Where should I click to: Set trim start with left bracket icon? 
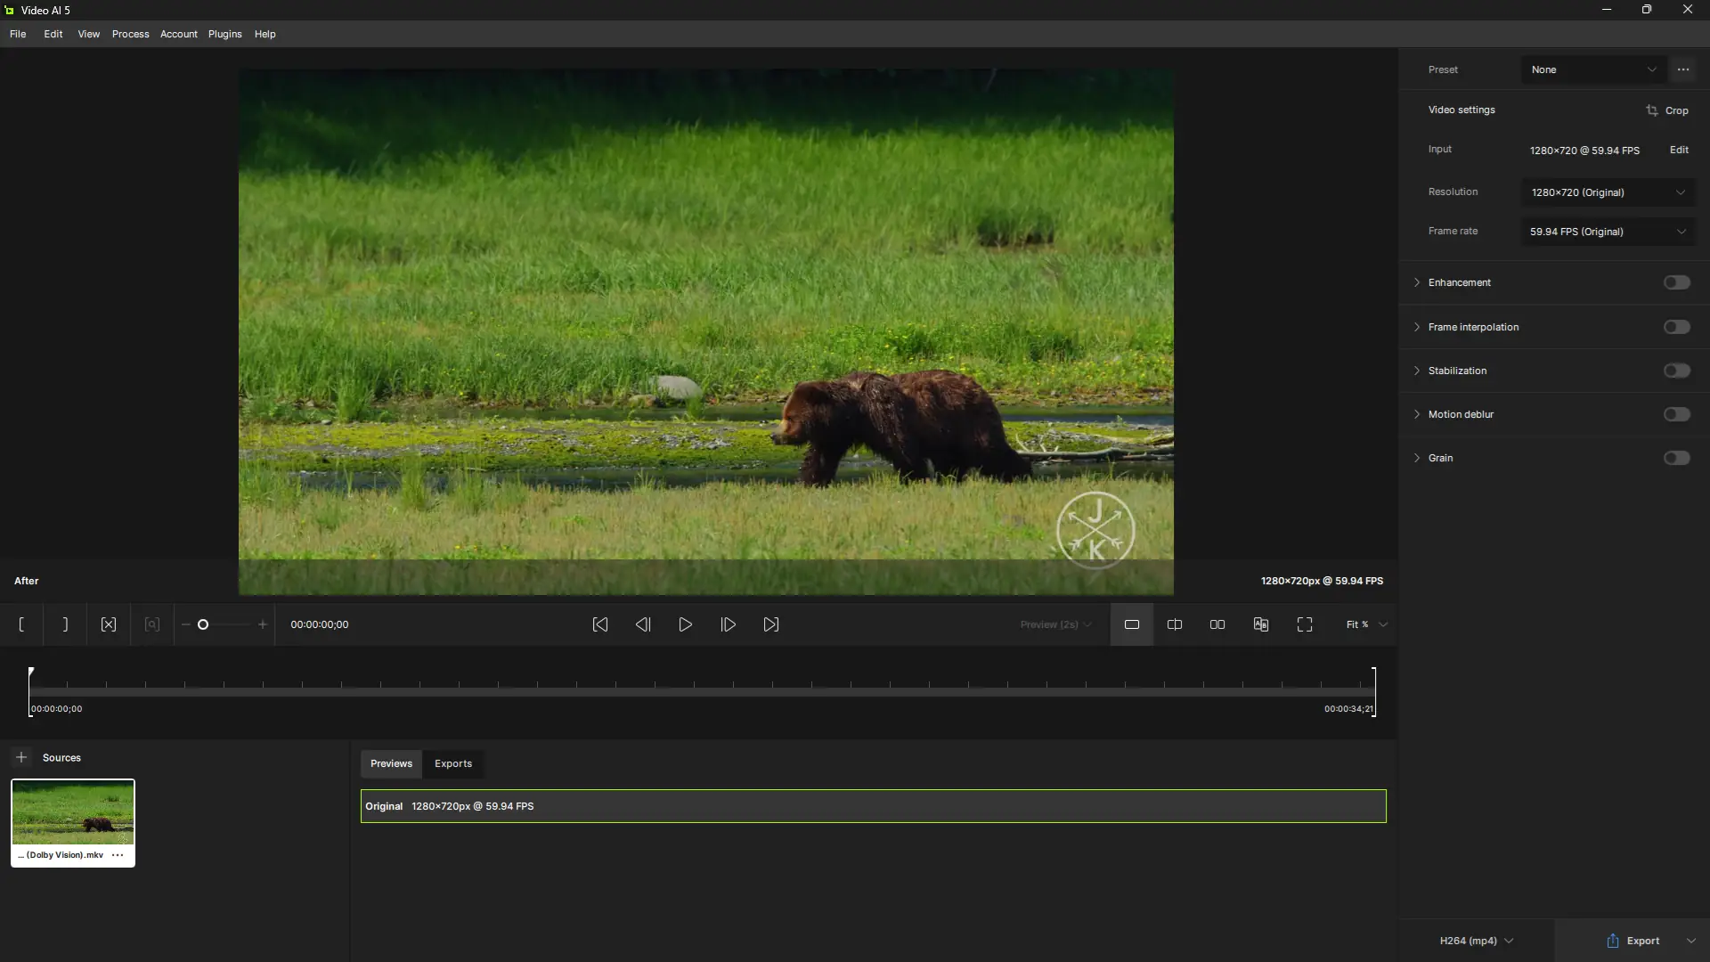click(x=21, y=624)
